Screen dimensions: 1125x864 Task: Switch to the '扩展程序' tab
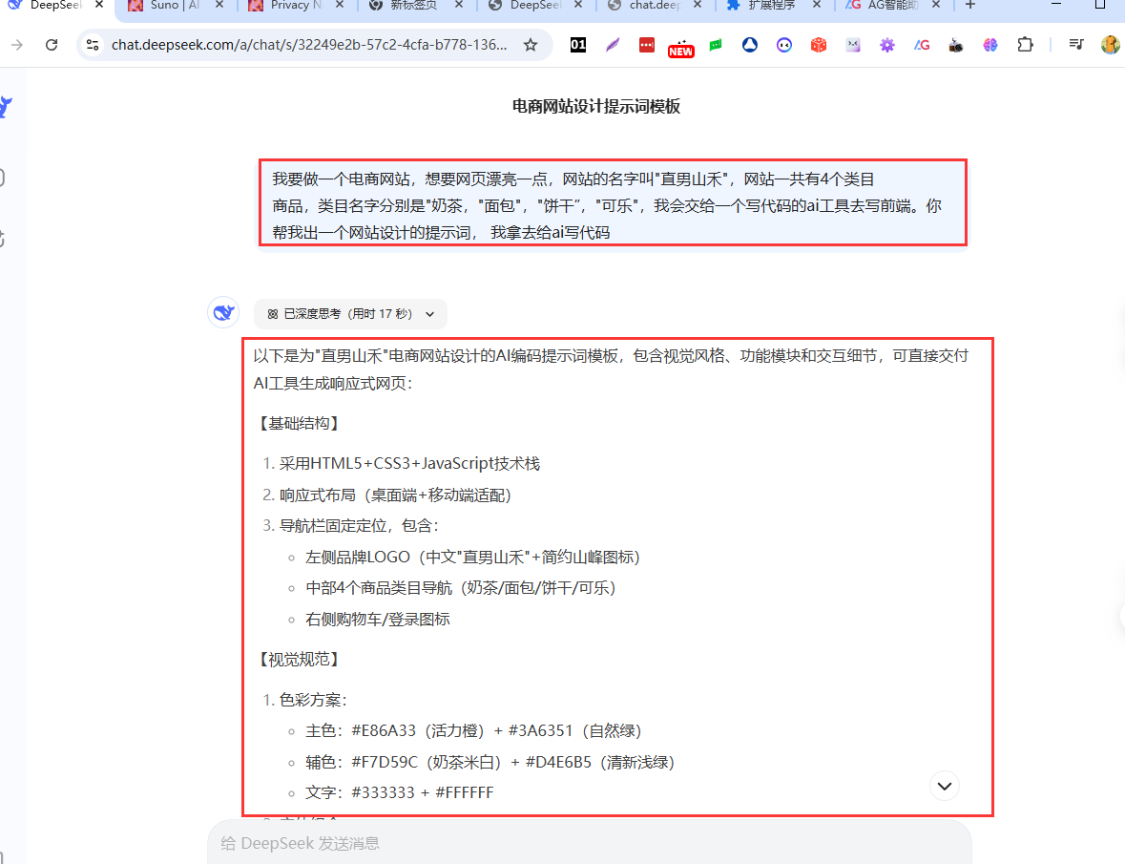[771, 6]
